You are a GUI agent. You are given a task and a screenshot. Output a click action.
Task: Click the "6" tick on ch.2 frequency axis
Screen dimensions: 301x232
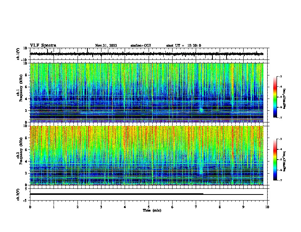pos(27,150)
